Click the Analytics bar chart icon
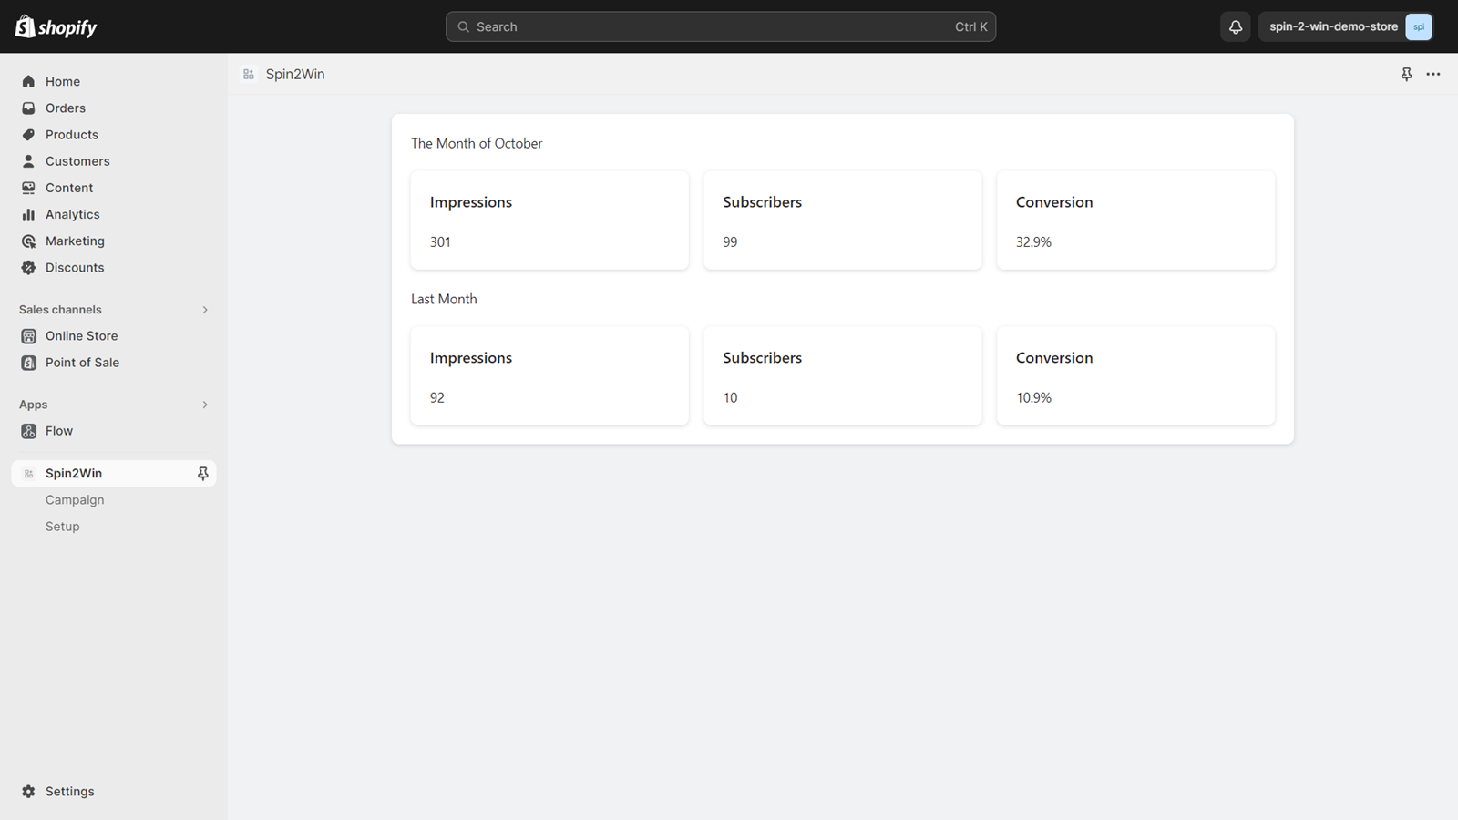1458x820 pixels. 28,214
